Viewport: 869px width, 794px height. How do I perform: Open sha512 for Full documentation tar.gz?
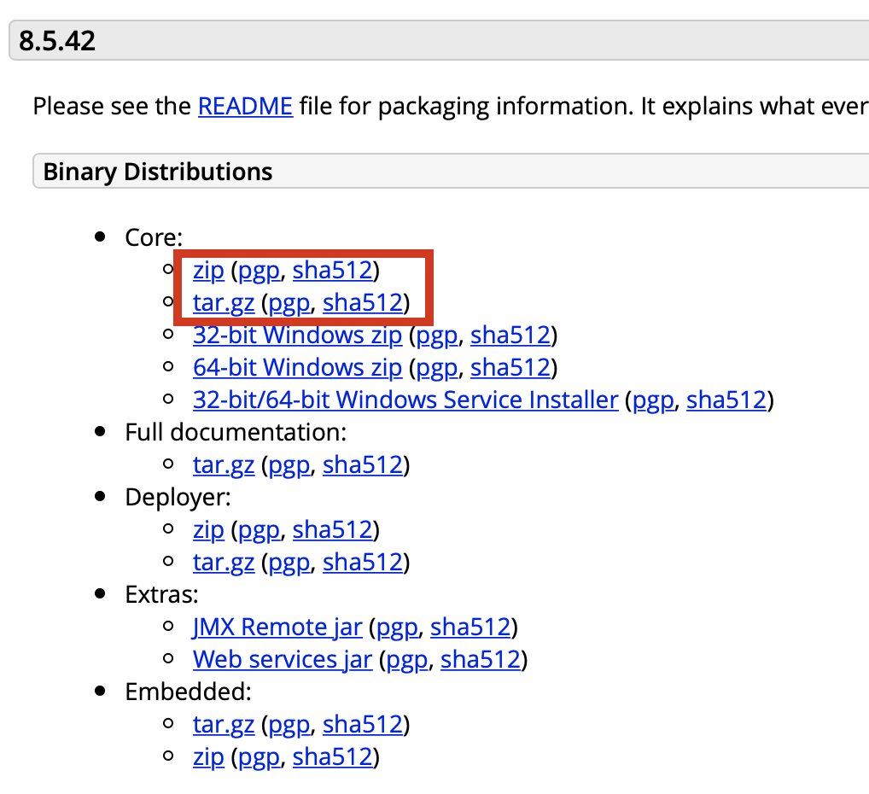(x=363, y=465)
